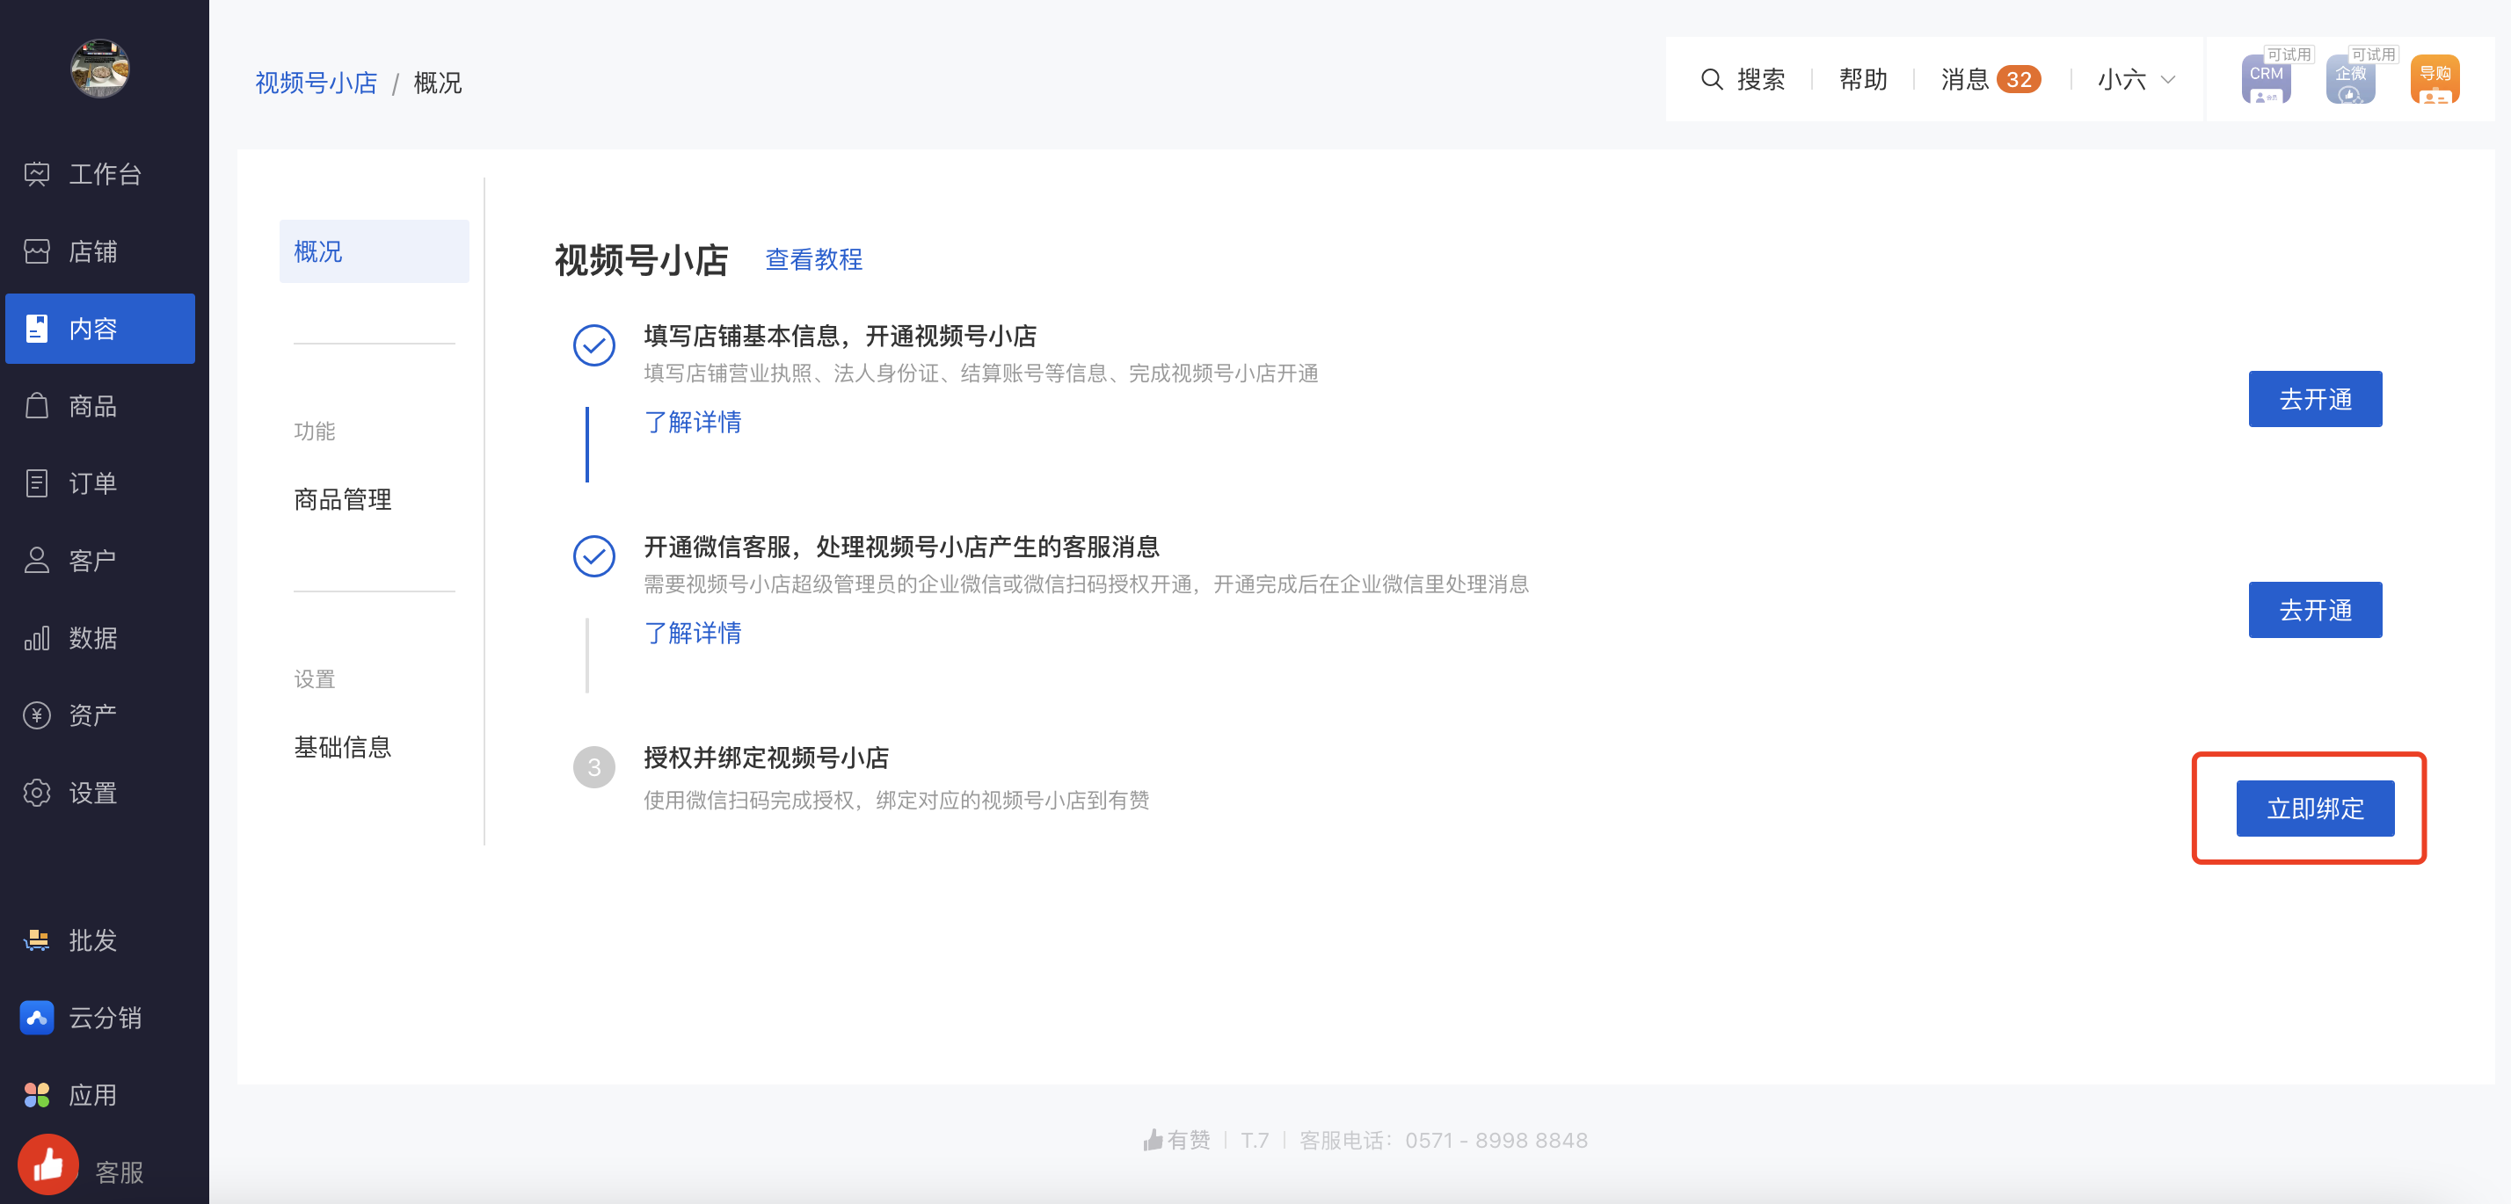Click the 店铺 store icon
The width and height of the screenshot is (2511, 1204).
(37, 251)
